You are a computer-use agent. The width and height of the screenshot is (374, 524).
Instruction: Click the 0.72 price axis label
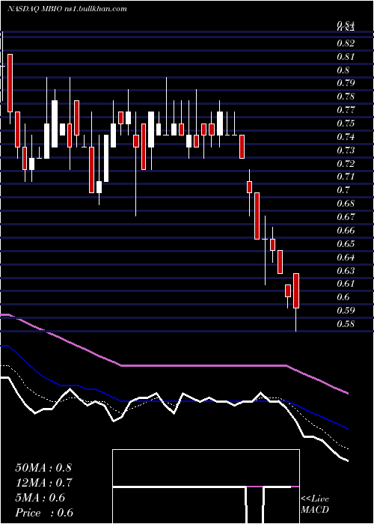(x=346, y=164)
